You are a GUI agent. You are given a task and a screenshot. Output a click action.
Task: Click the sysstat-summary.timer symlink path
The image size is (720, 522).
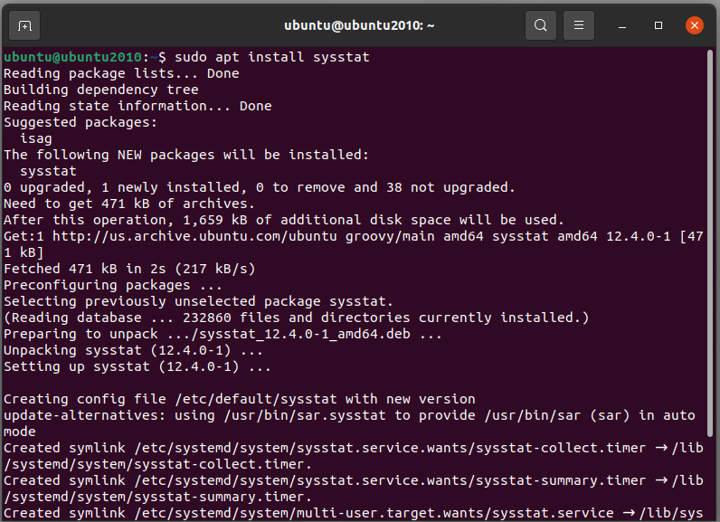390,480
